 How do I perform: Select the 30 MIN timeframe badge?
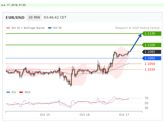point(34,17)
